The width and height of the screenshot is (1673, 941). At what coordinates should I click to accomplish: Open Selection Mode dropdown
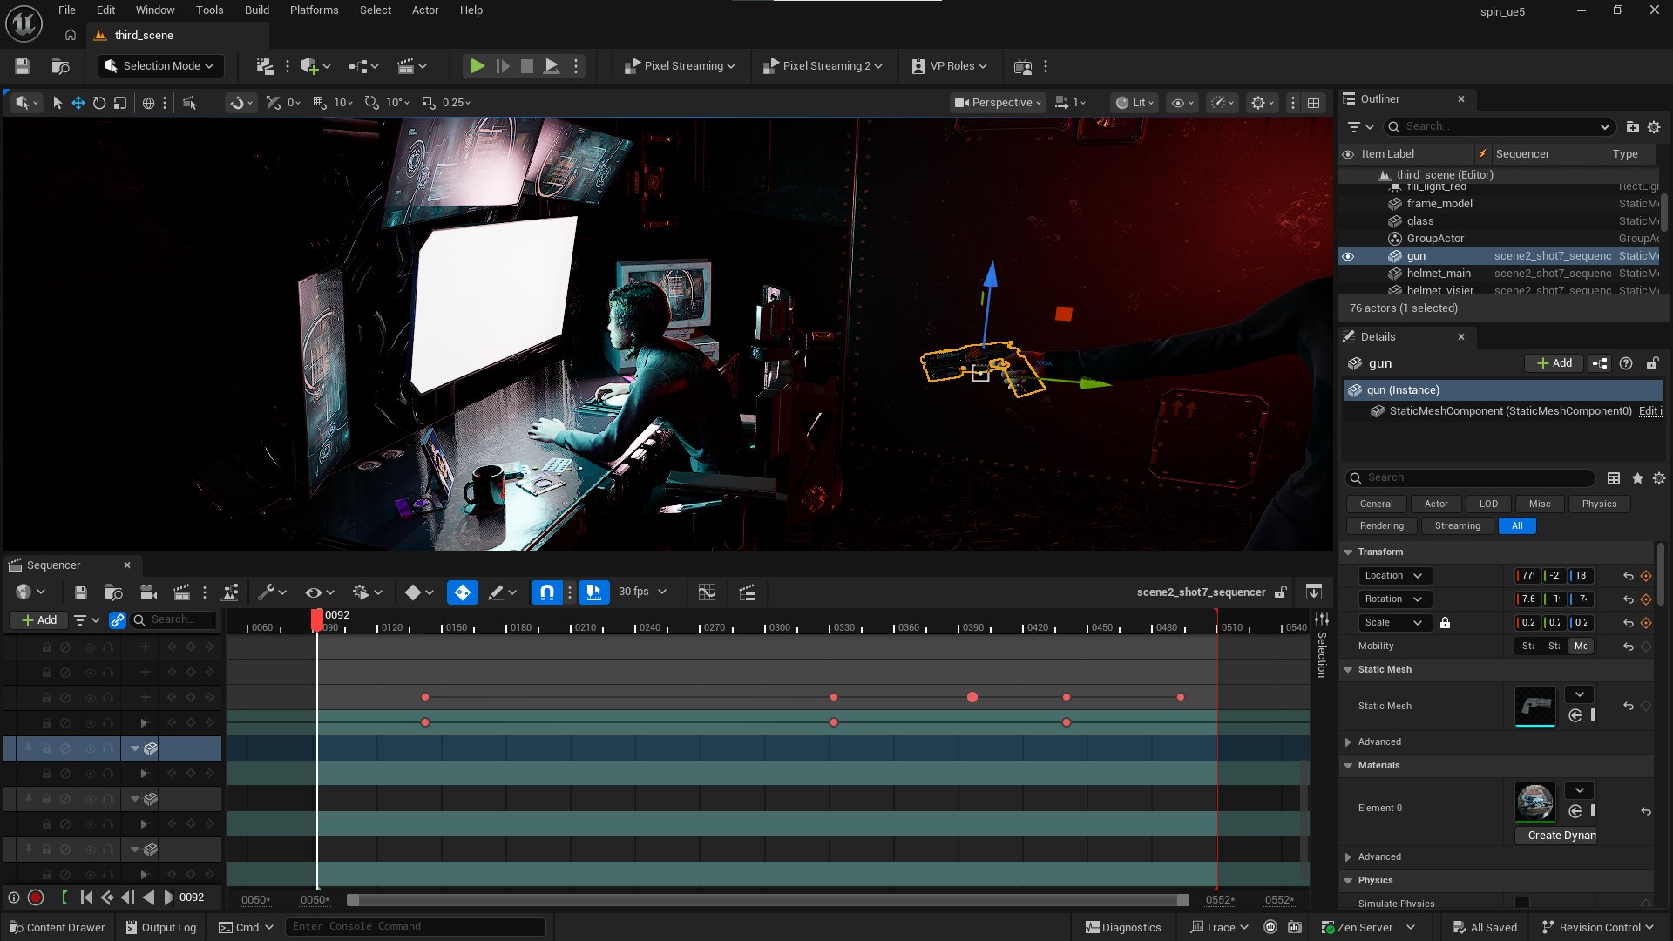[160, 66]
